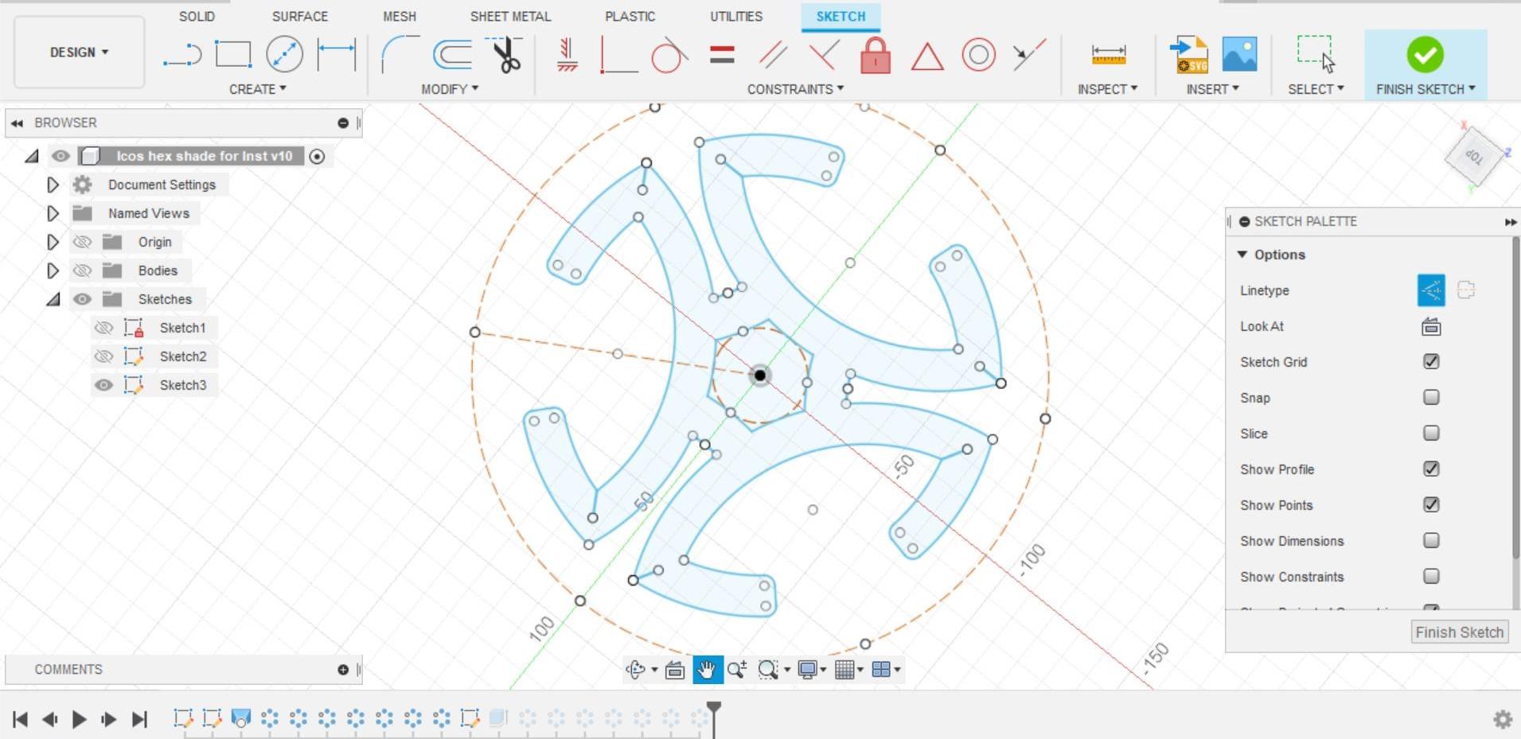This screenshot has height=739, width=1521.
Task: Expand the Named Views tree node
Action: [x=53, y=213]
